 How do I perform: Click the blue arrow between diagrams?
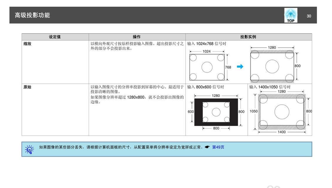pos(240,67)
